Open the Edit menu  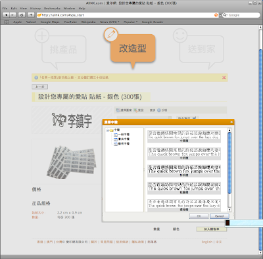tap(14, 9)
